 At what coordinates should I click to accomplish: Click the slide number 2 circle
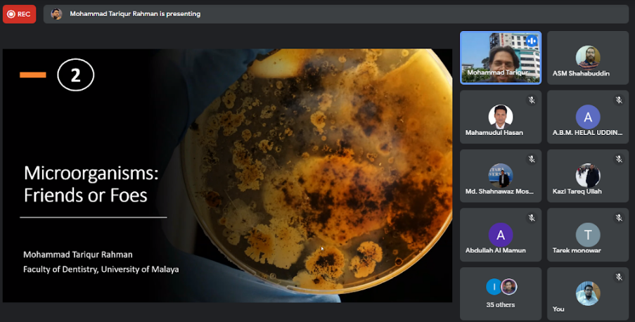[x=76, y=75]
